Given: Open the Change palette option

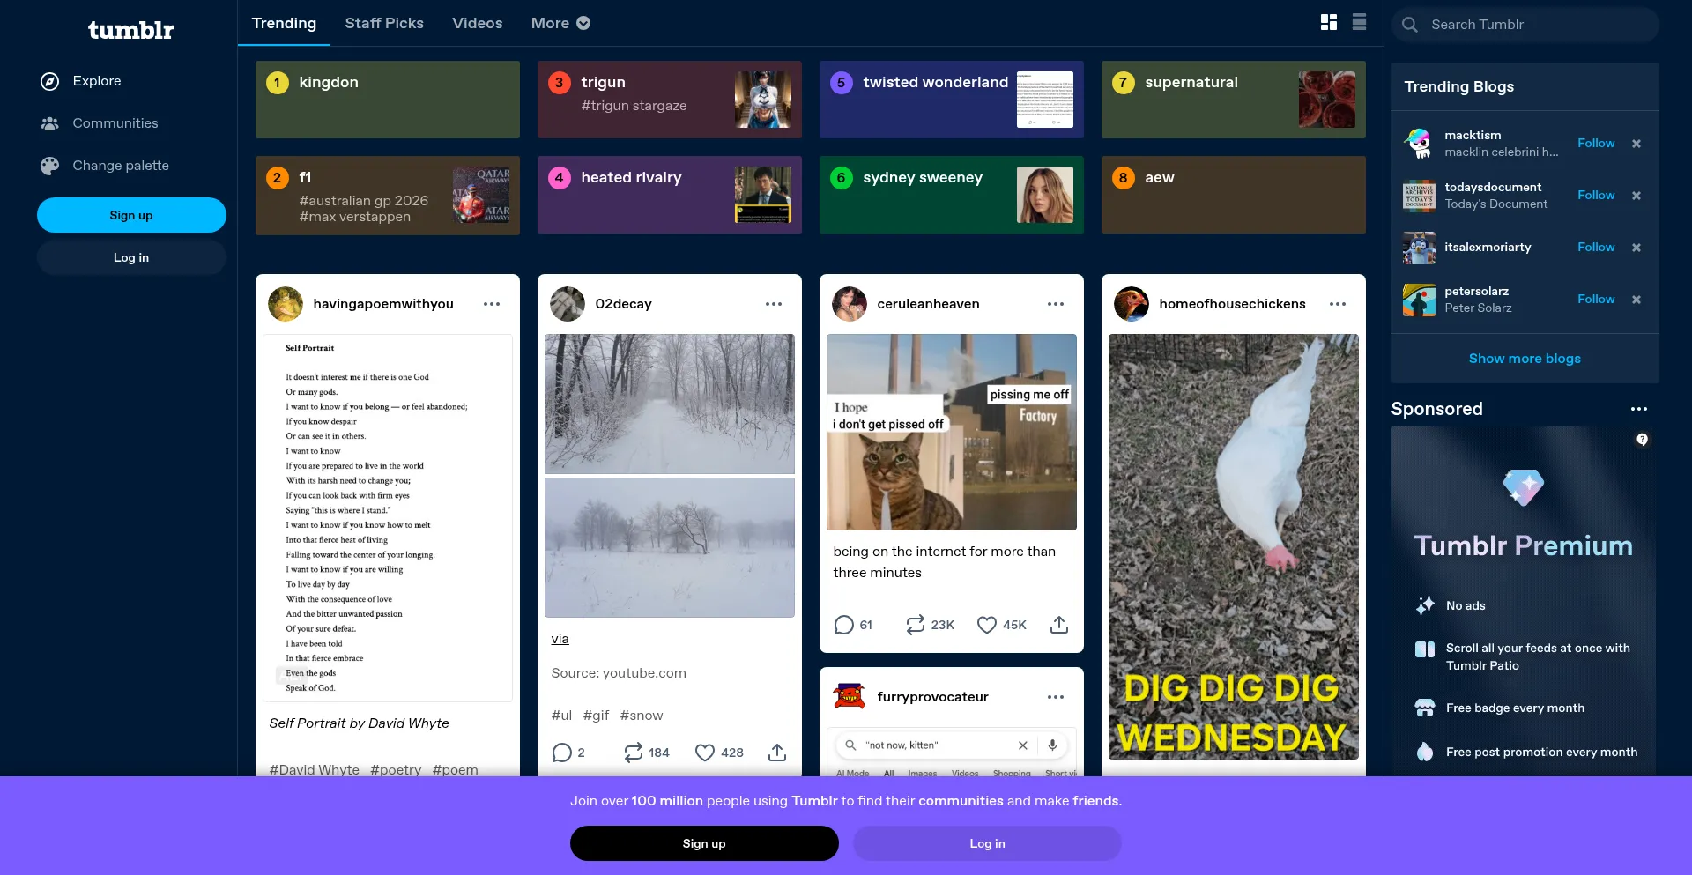Looking at the screenshot, I should pyautogui.click(x=104, y=166).
